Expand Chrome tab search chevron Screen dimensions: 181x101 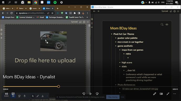tap(69, 7)
